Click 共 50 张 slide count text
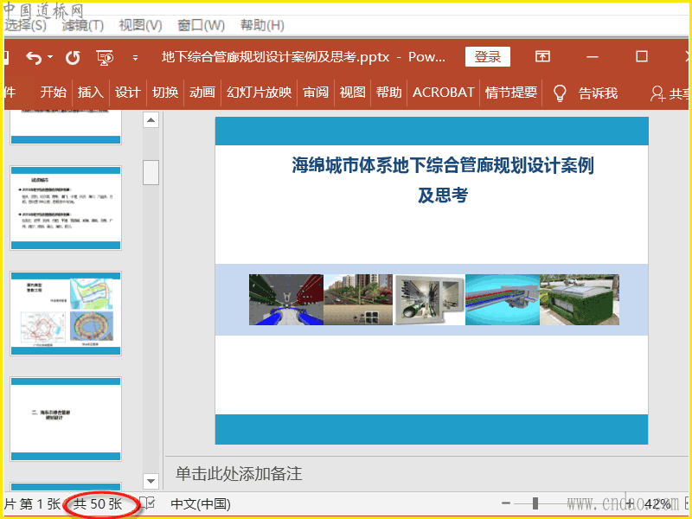Screen dimensions: 692x519 click(98, 504)
